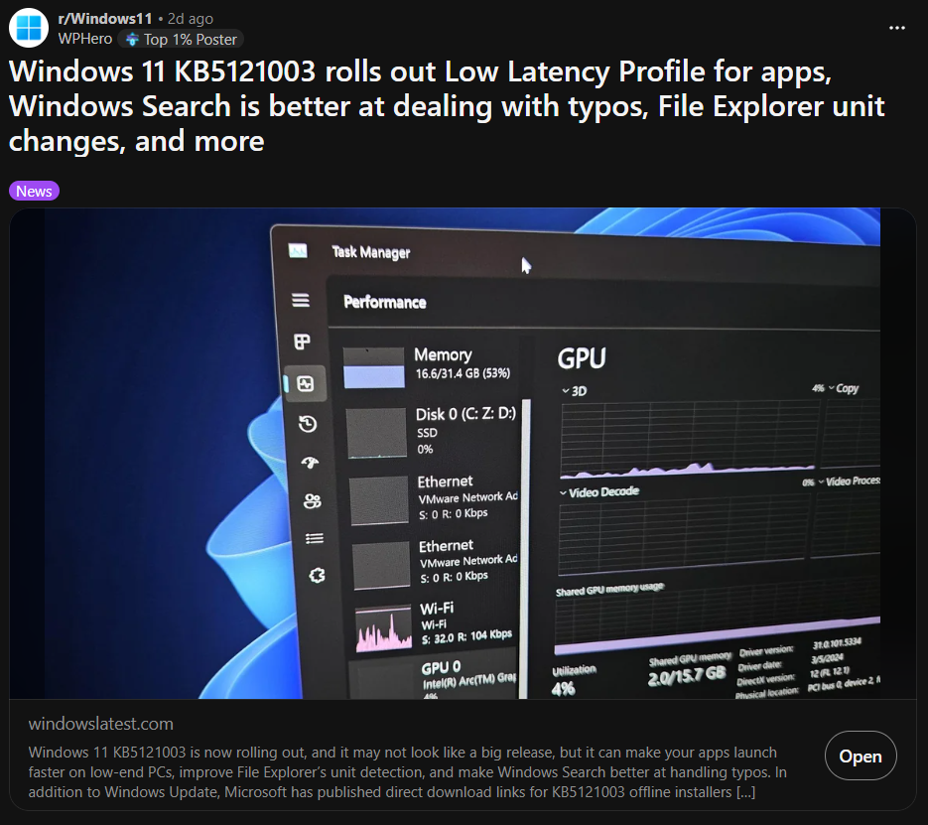Click the Shared GPU memory usage label
Viewport: 928px width, 825px height.
click(610, 589)
